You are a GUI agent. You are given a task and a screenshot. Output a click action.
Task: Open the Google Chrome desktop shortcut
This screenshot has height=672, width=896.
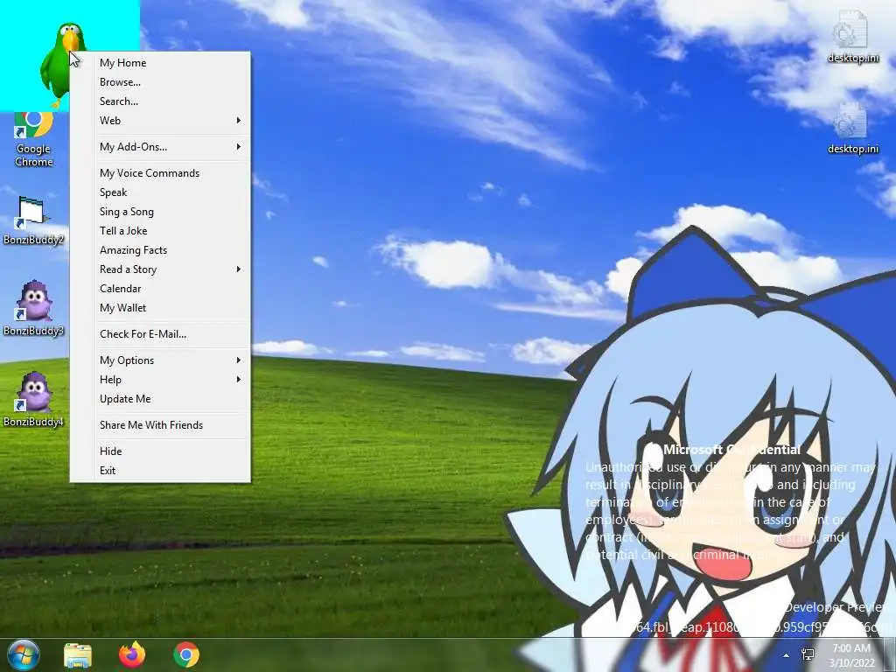(34, 139)
